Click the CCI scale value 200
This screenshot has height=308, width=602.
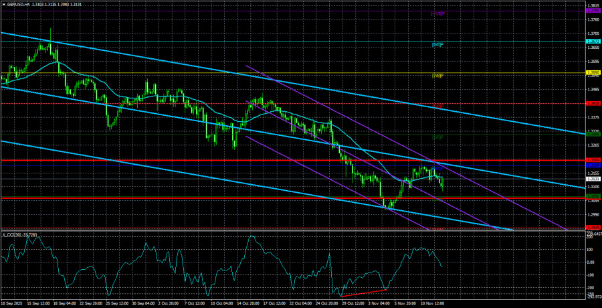pos(590,237)
